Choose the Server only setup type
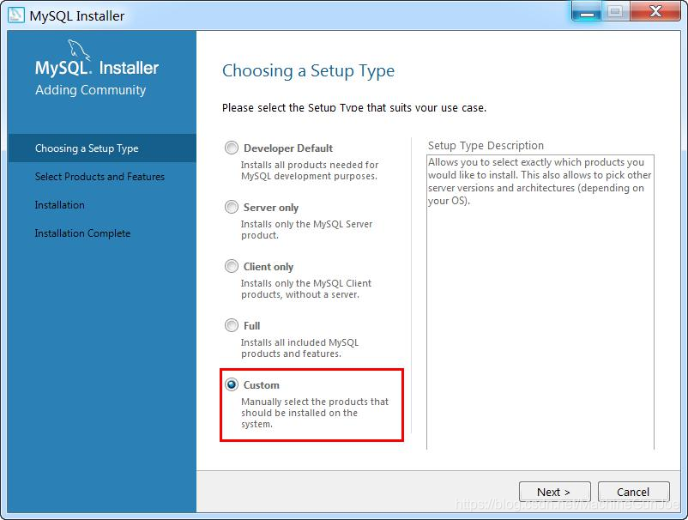This screenshot has width=688, height=520. tap(232, 207)
